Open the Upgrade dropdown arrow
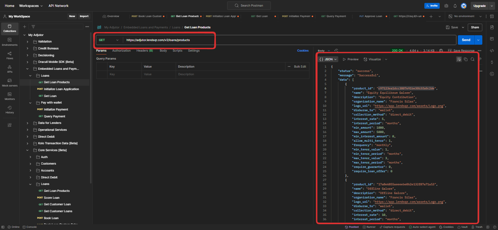This screenshot has width=498, height=230. (491, 6)
